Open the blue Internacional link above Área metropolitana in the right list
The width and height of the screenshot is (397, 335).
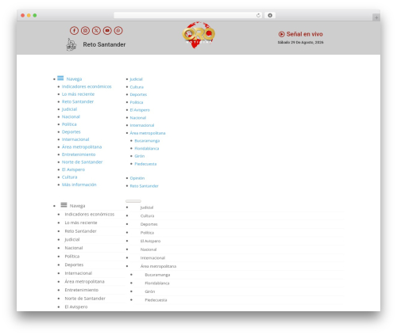tap(142, 125)
